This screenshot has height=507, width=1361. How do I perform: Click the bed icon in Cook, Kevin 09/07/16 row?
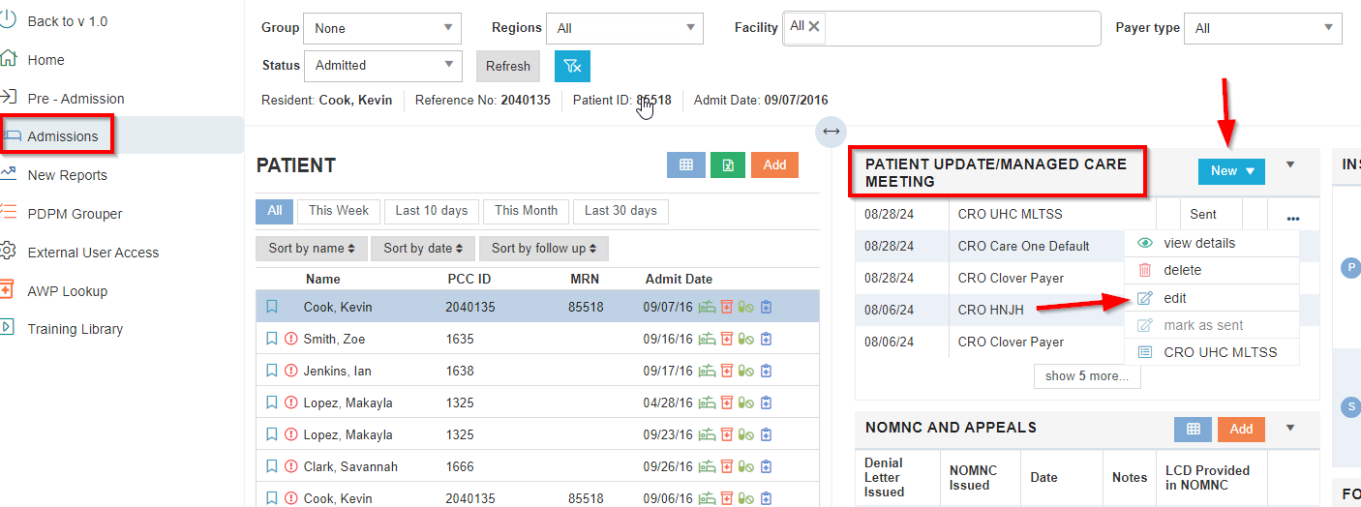[x=708, y=308]
